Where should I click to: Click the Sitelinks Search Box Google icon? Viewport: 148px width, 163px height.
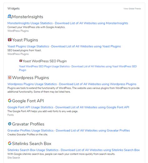click(x=10, y=143)
